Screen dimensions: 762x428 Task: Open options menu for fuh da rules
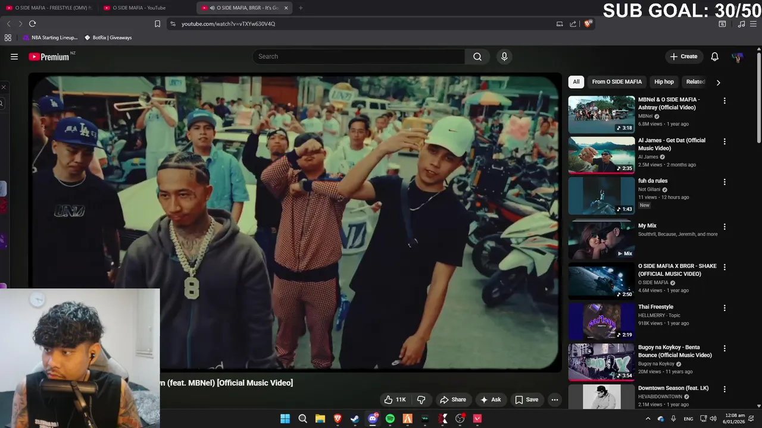click(724, 182)
